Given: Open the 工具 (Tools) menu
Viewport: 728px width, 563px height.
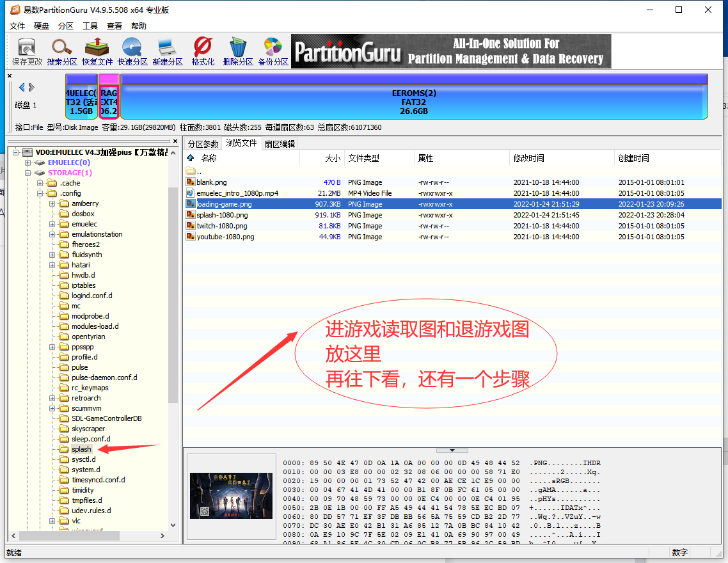Looking at the screenshot, I should tap(90, 26).
